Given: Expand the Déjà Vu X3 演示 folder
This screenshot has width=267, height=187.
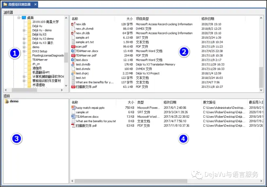Looking at the screenshot, I should tap(24, 43).
